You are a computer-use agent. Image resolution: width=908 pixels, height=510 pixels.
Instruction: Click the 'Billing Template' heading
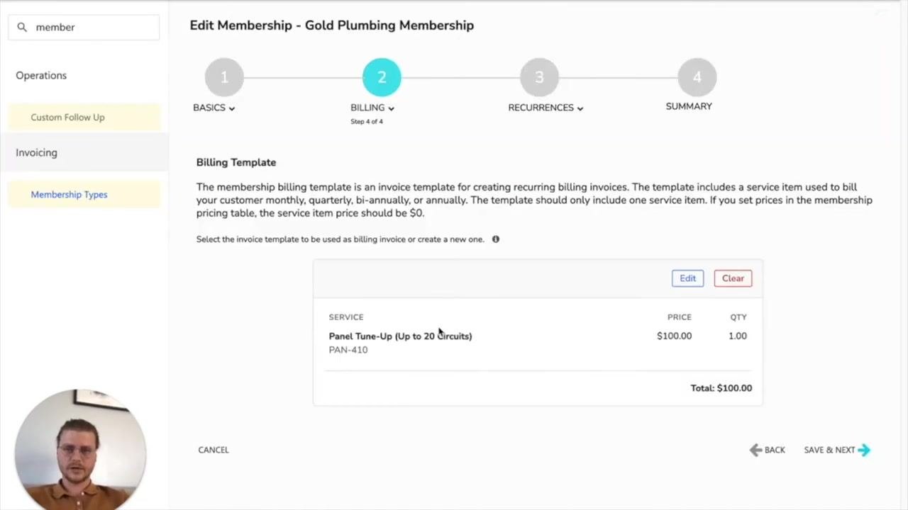tap(236, 162)
